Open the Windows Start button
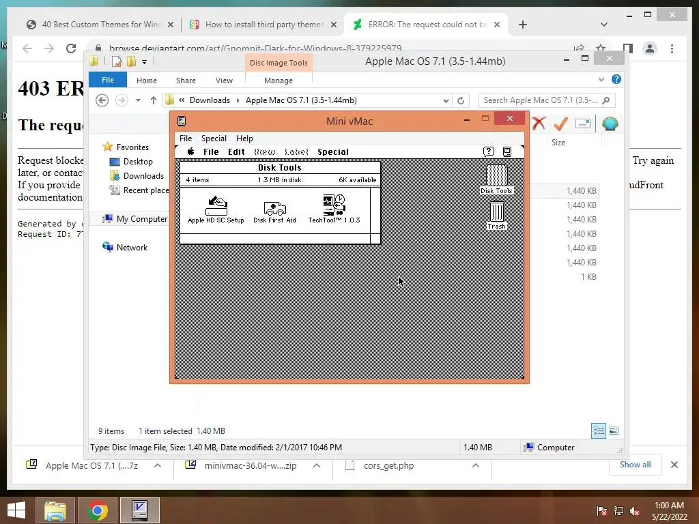 [16, 510]
